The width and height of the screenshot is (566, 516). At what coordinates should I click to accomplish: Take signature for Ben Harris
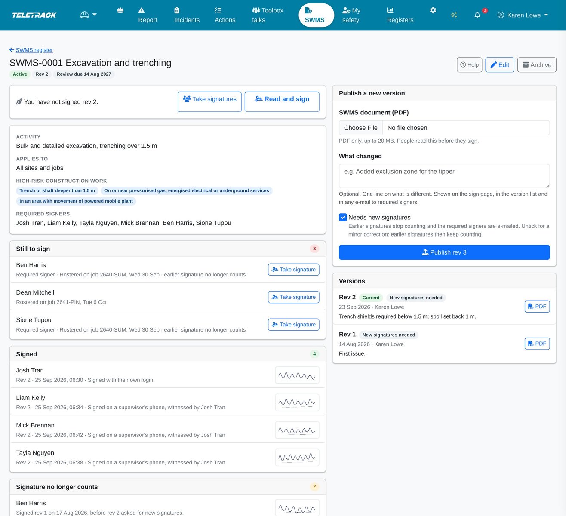coord(294,270)
